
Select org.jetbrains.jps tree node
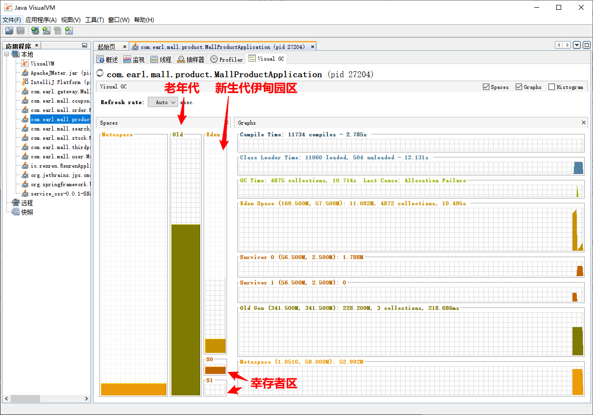point(56,175)
